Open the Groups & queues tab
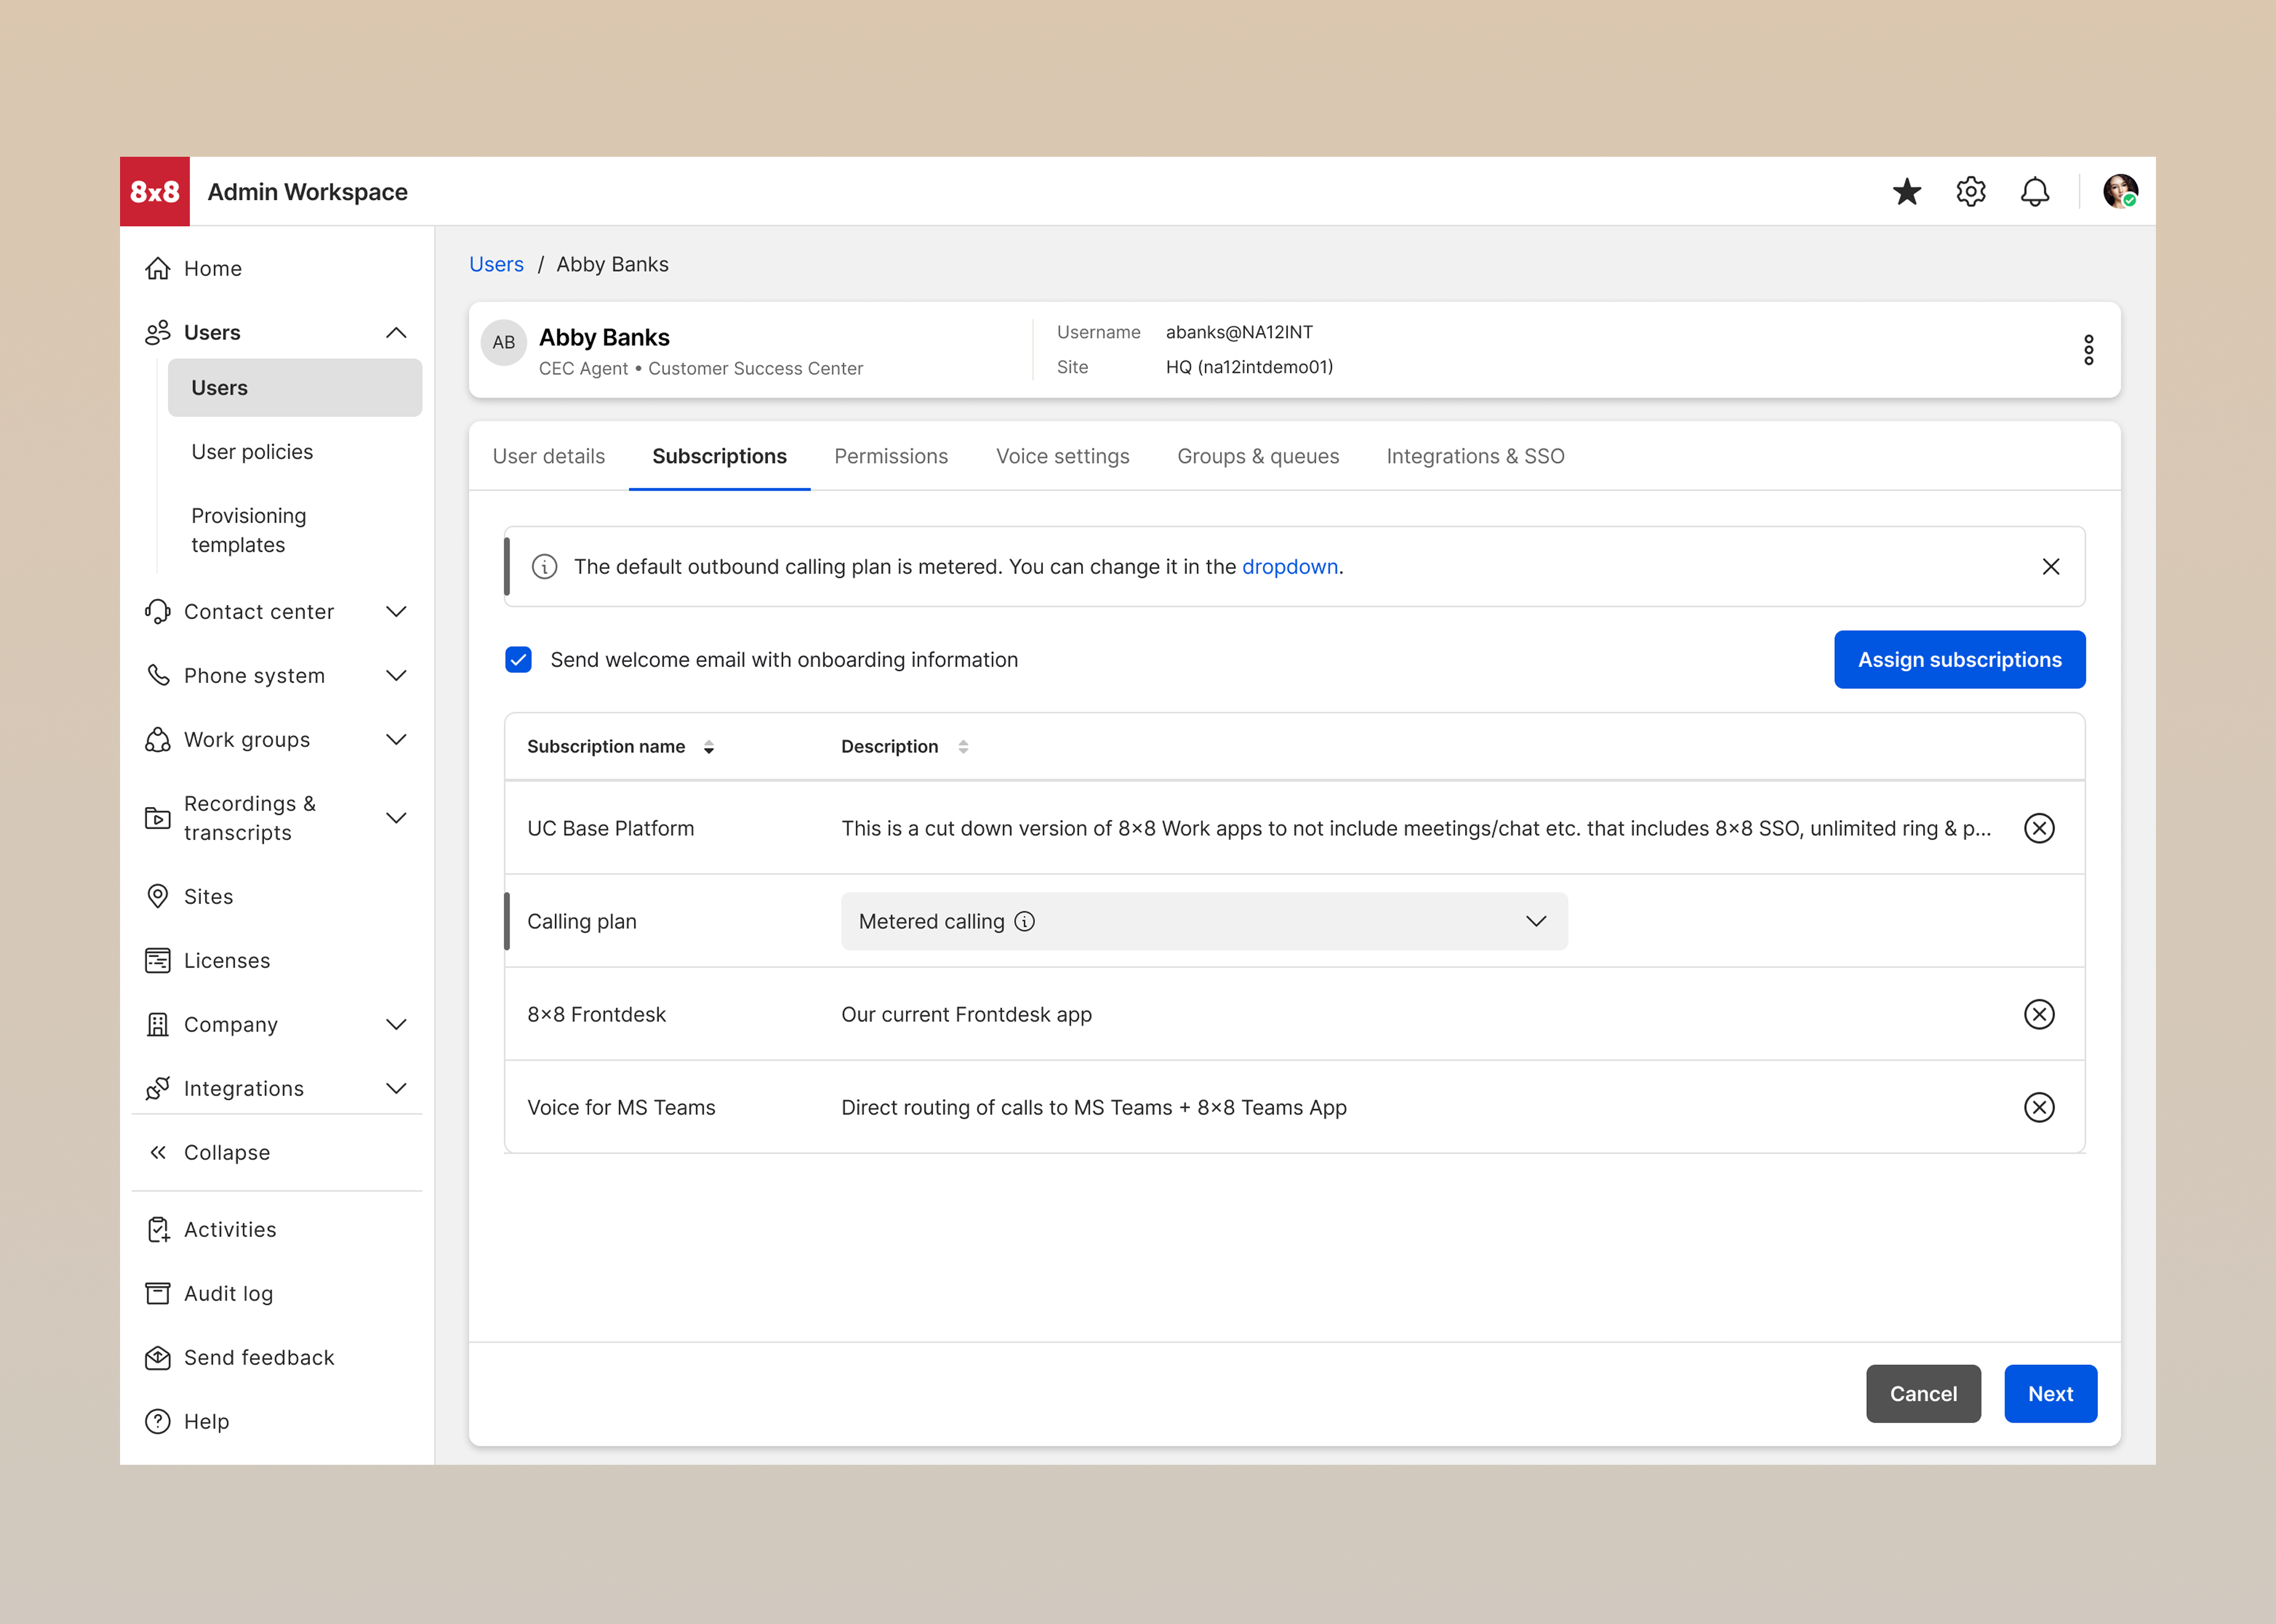 pos(1258,456)
